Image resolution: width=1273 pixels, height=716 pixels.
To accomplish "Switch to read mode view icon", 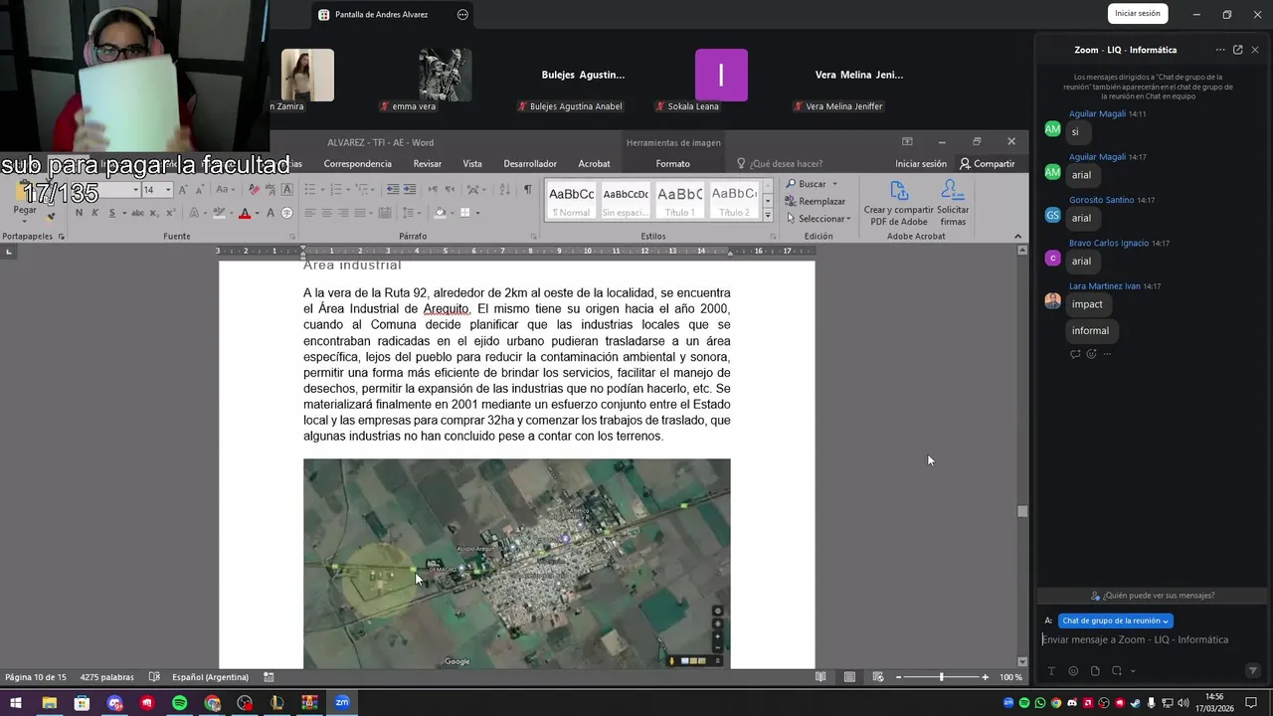I will 820,677.
